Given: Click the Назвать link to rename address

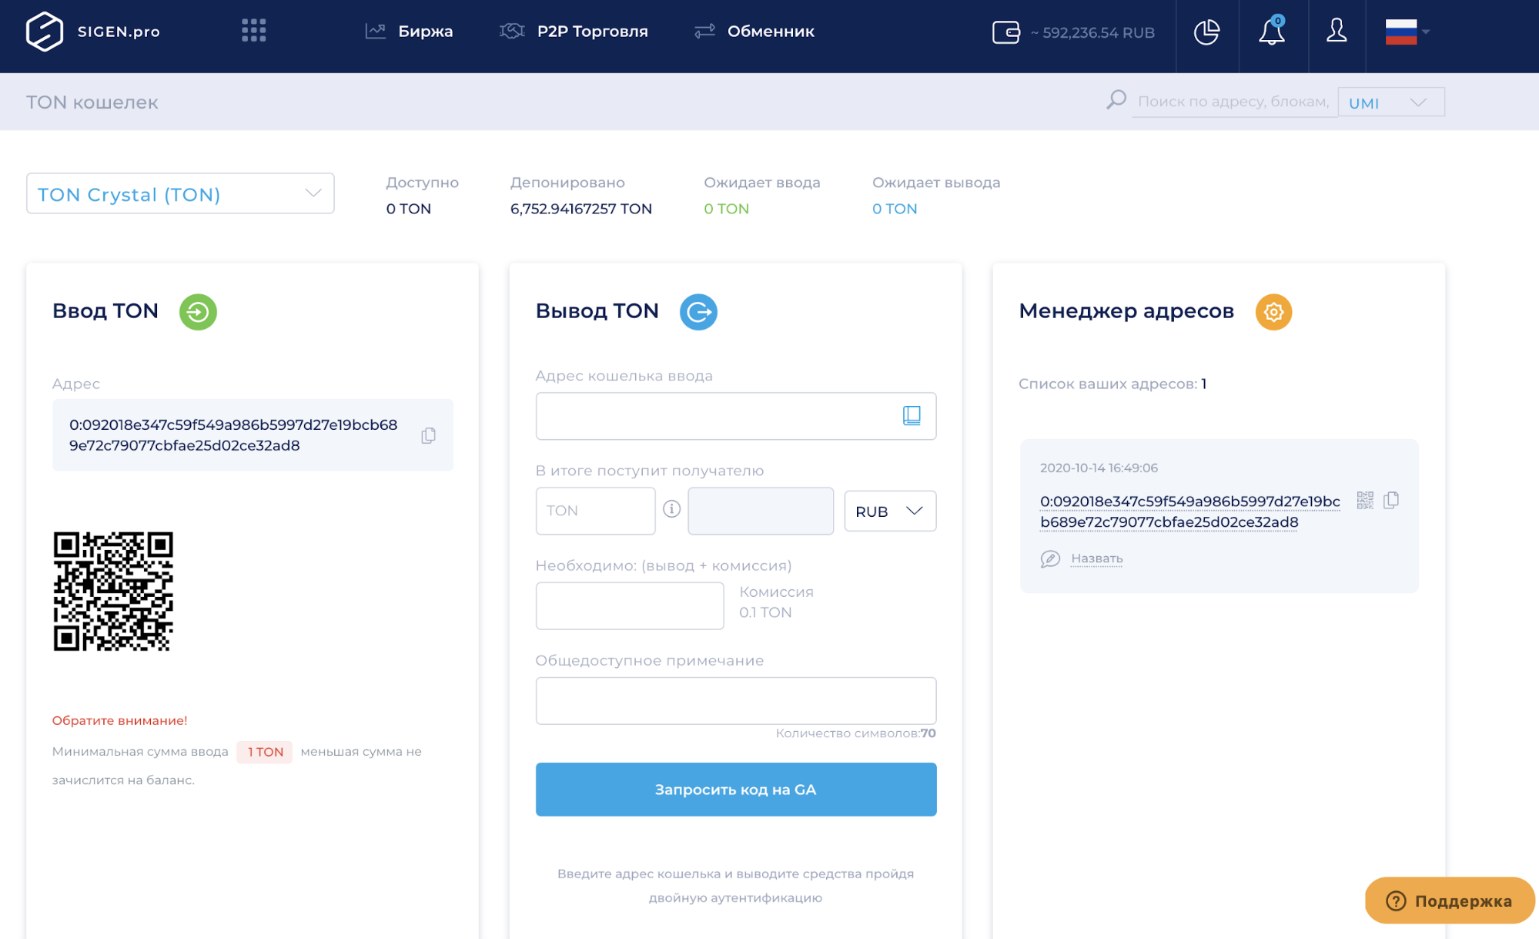Looking at the screenshot, I should pos(1096,558).
